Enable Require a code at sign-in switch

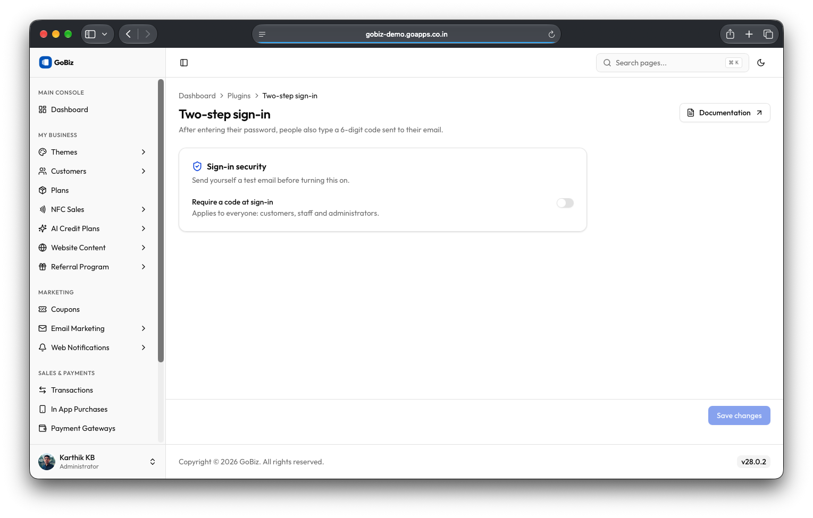tap(565, 203)
